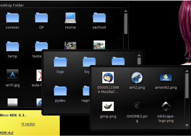Open the Home laptop icon
The height and width of the screenshot is (136, 191).
tap(70, 18)
